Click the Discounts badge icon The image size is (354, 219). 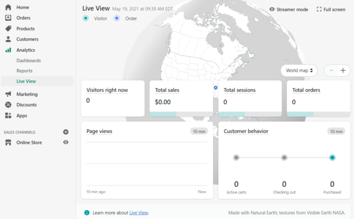pos(8,105)
